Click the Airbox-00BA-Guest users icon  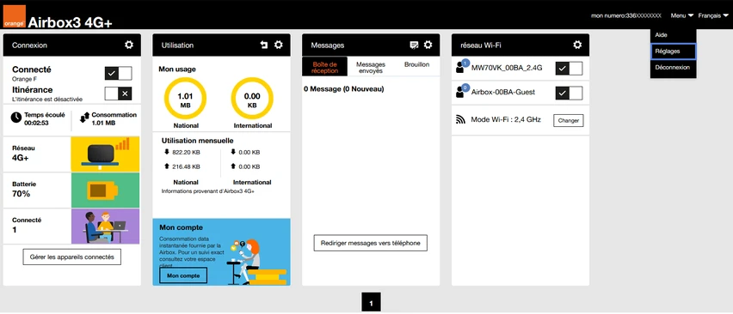coord(461,91)
